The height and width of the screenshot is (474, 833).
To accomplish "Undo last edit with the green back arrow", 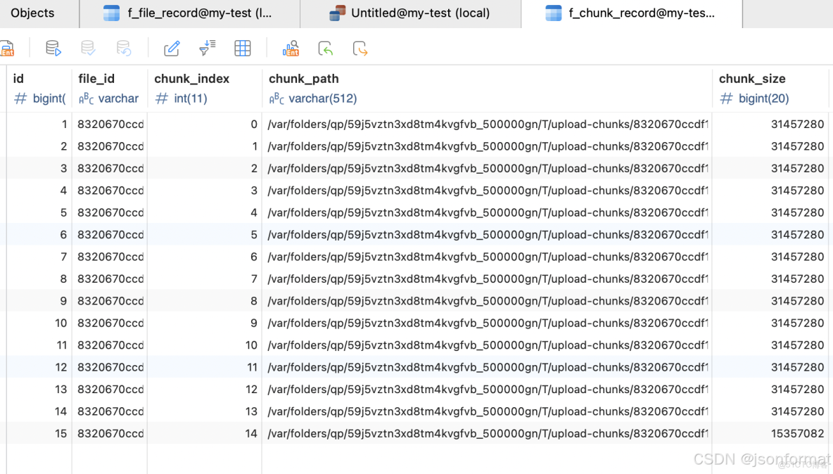I will (x=325, y=48).
